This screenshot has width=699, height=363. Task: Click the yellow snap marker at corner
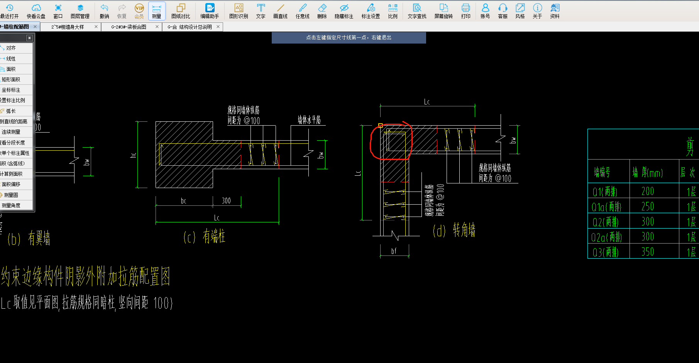[x=381, y=125]
